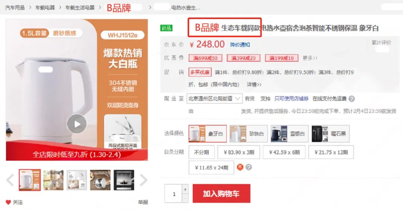Decrease quantity with the minus button
The height and width of the screenshot is (211, 403).
tap(185, 199)
